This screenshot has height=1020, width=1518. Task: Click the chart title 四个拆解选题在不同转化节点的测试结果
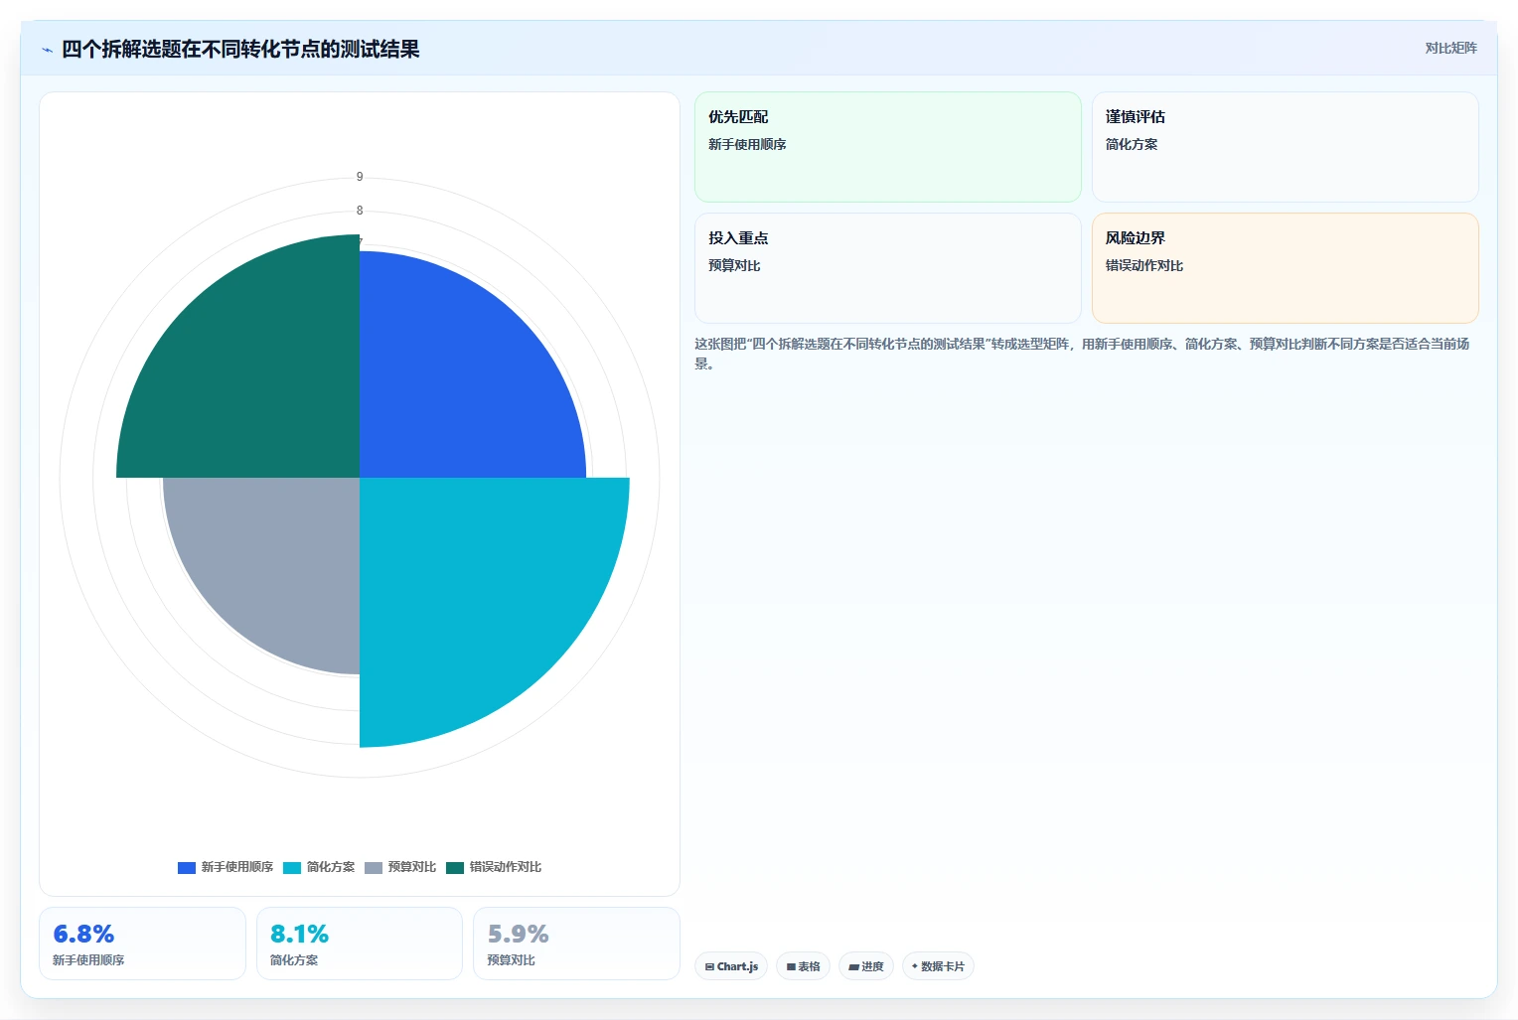click(240, 50)
